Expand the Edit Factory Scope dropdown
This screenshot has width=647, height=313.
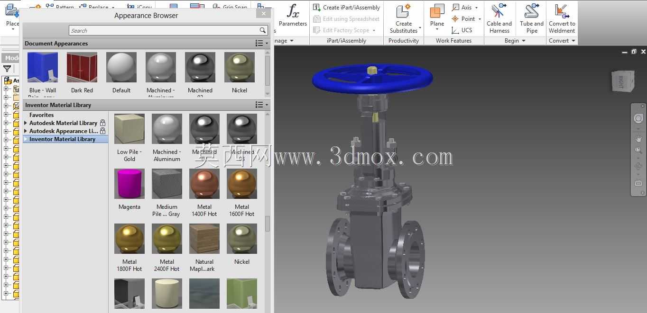pos(374,30)
